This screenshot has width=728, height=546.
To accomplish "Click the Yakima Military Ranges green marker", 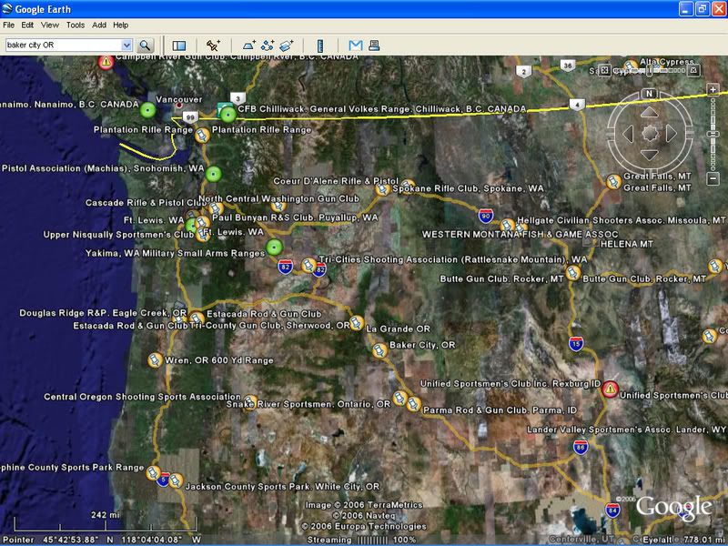I will click(x=274, y=248).
